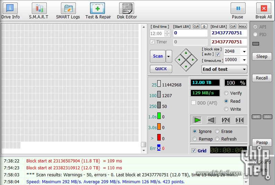Click the orange 3.0s block swatch

[159, 126]
